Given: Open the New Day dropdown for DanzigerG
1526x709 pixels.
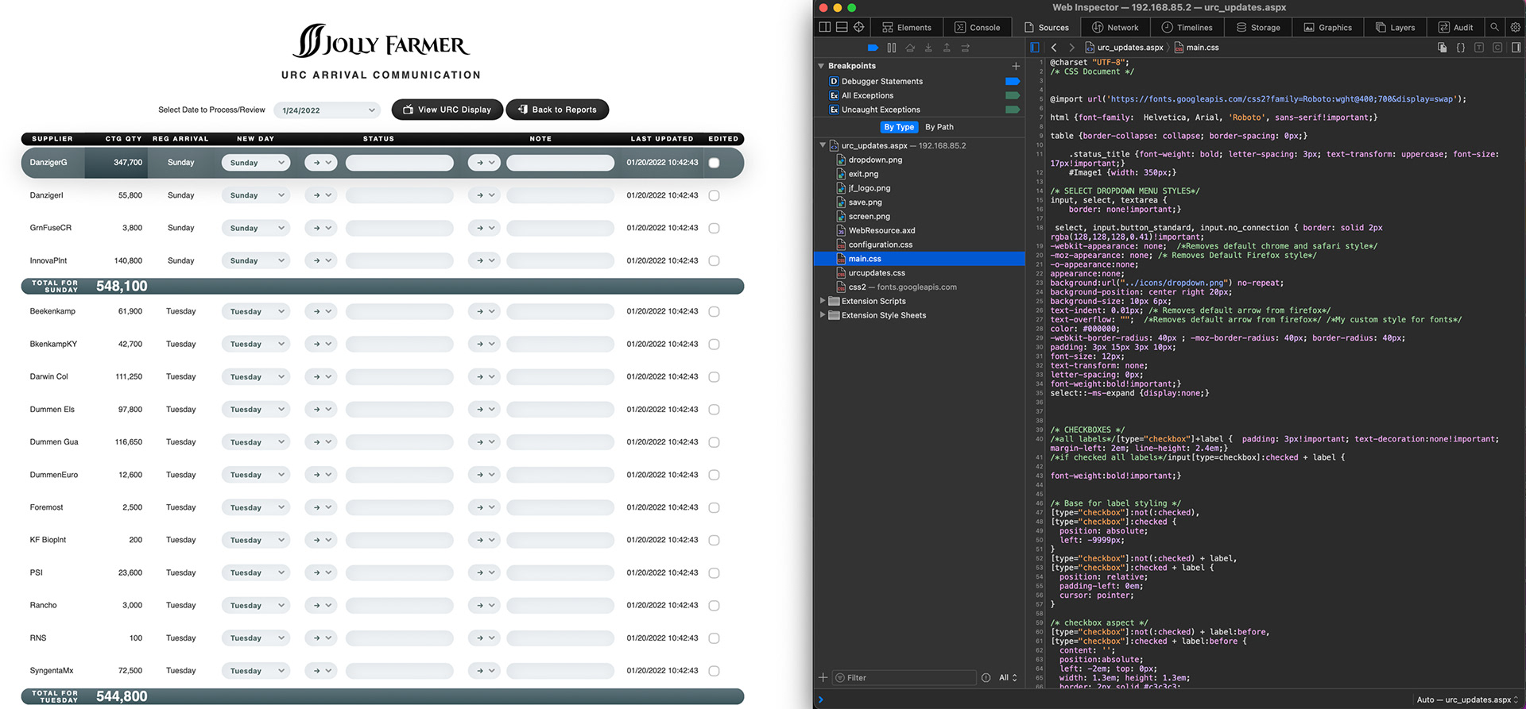Looking at the screenshot, I should click(x=255, y=163).
